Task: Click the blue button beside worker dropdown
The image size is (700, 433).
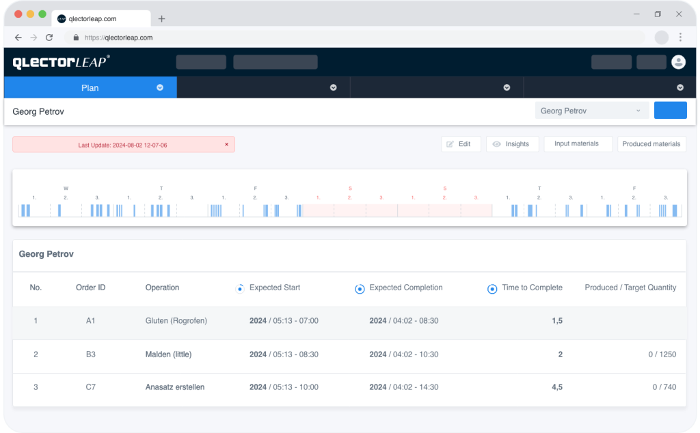Action: coord(670,110)
